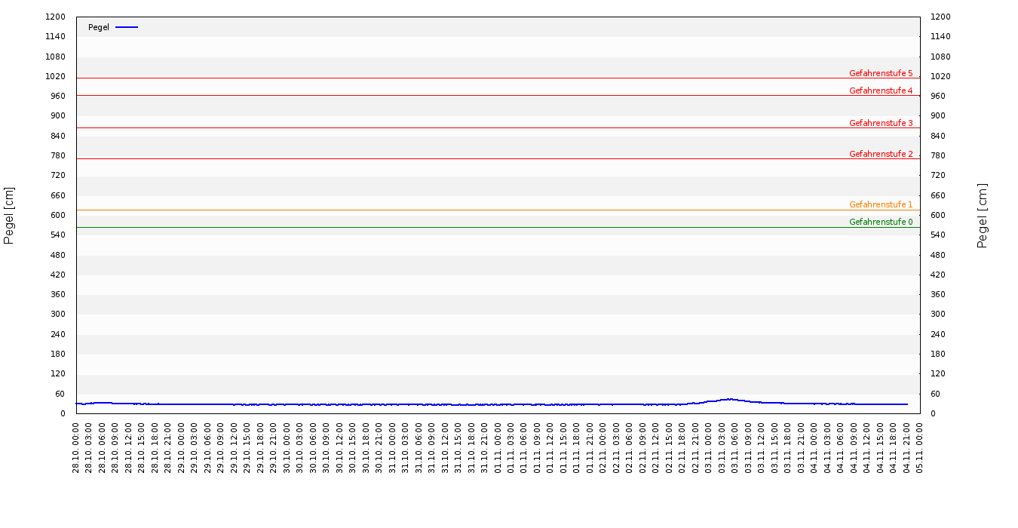Click the left Pegel [cm] axis title
Image resolution: width=1018 pixels, height=528 pixels.
[9, 215]
